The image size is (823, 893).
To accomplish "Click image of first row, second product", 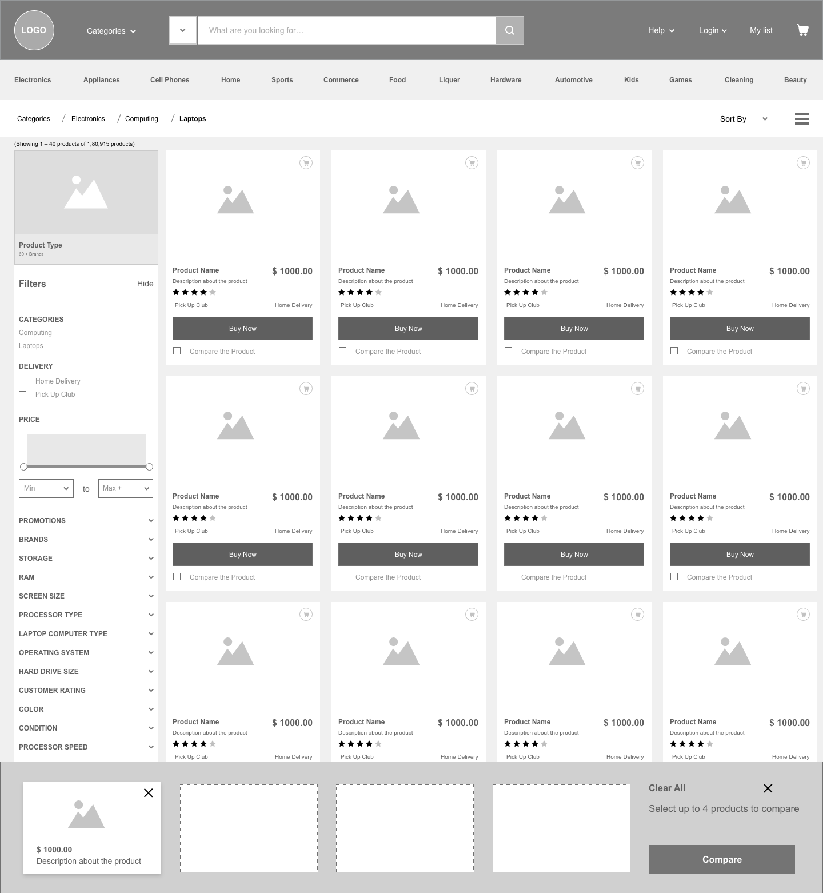I will 401,200.
